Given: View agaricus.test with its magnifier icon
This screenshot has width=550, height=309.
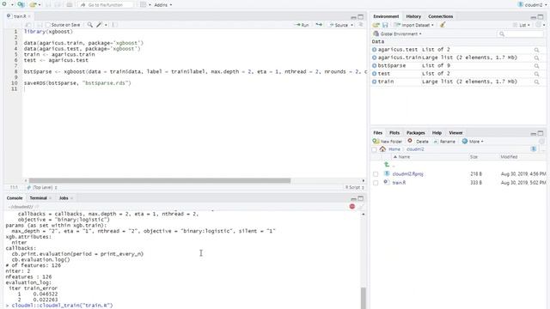Looking at the screenshot, I should point(536,50).
